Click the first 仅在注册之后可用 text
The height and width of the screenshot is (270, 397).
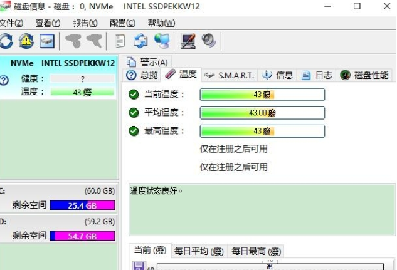(234, 149)
